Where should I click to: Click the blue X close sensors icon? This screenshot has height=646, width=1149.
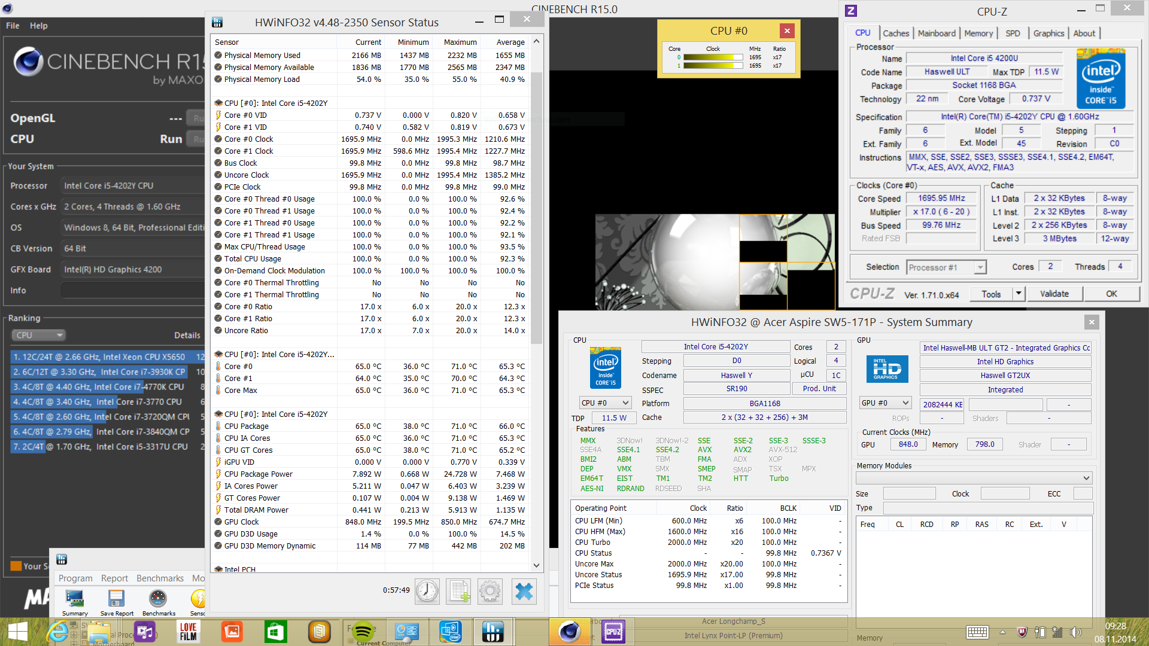pyautogui.click(x=524, y=591)
